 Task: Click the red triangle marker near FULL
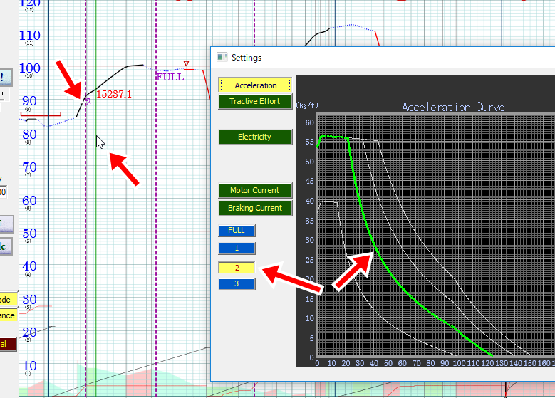pos(186,63)
